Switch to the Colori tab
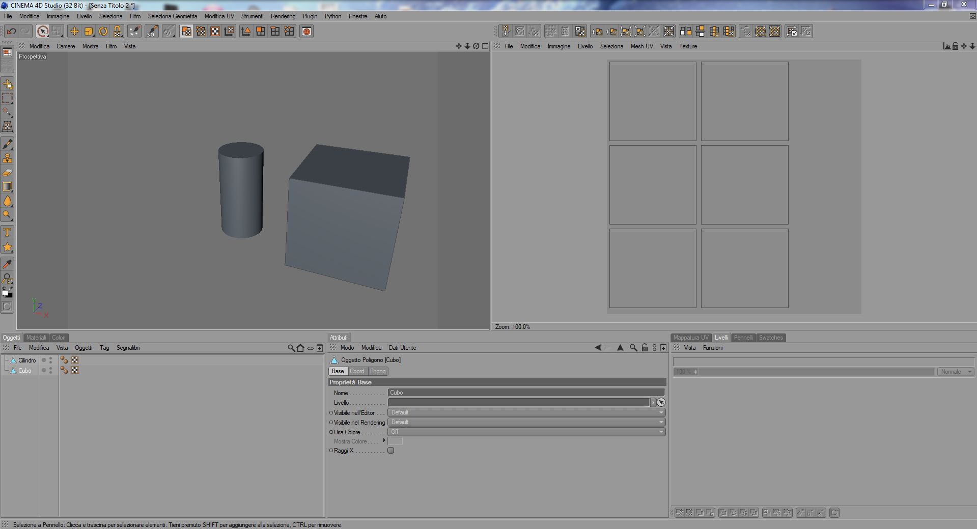Screen dimensions: 977x529 click(59, 338)
